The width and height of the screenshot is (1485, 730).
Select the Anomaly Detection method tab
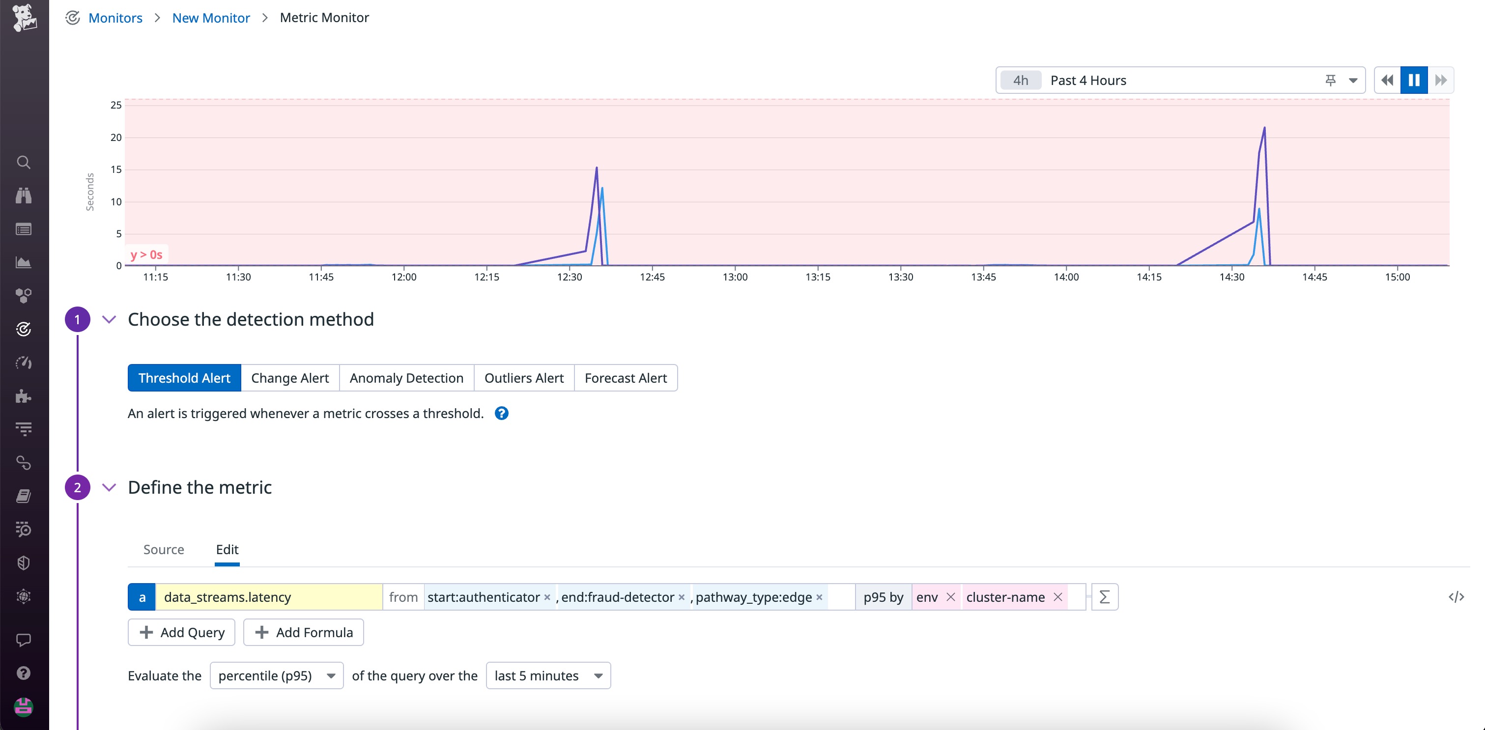point(405,378)
